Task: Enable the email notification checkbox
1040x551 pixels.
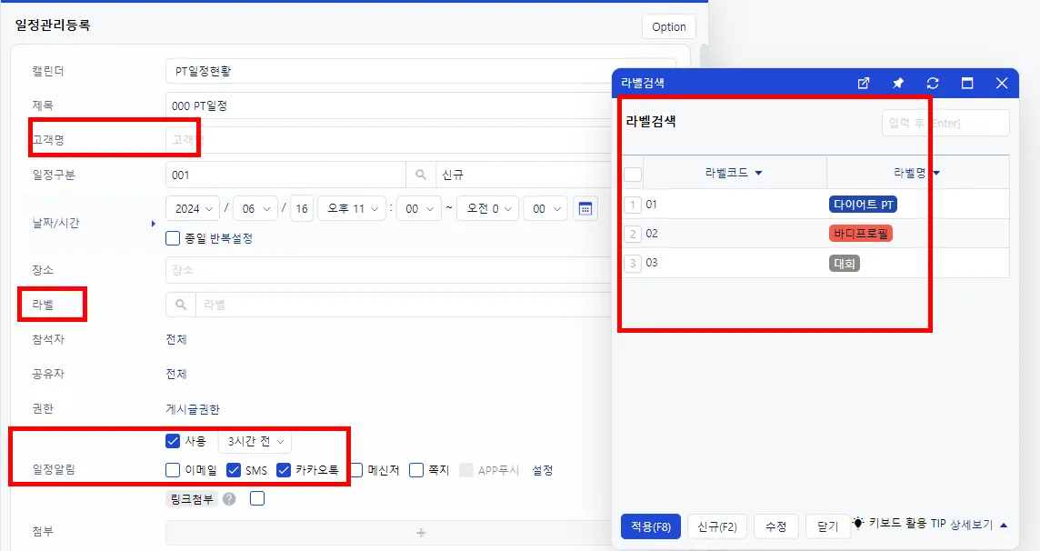Action: [x=173, y=470]
